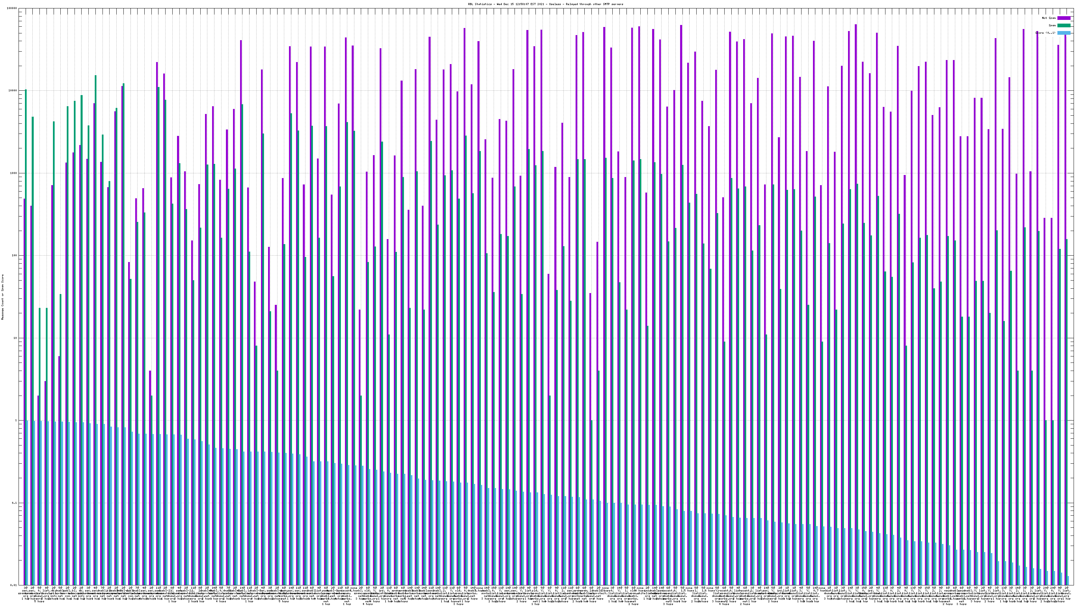Image resolution: width=1079 pixels, height=607 pixels.
Task: Click the leftmost '5 hops' x-axis label
Action: [x=39, y=602]
